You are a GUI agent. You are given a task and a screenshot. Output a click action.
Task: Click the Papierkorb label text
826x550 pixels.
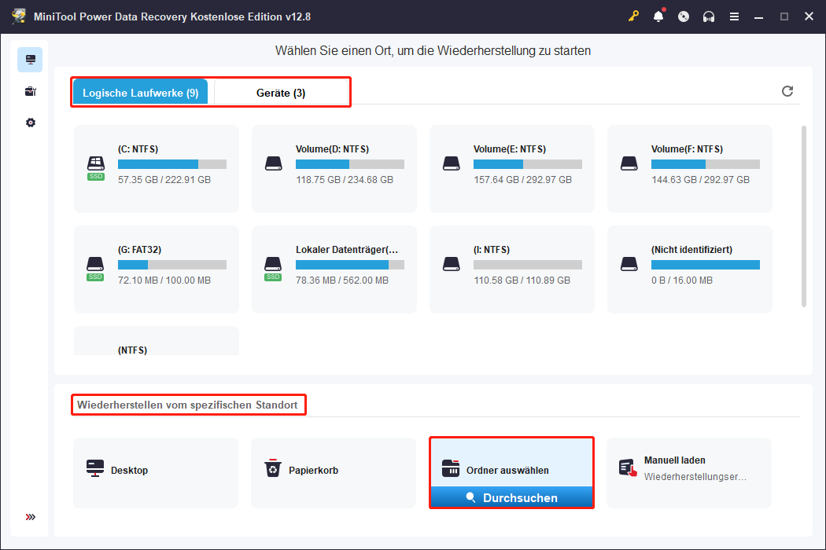[313, 470]
